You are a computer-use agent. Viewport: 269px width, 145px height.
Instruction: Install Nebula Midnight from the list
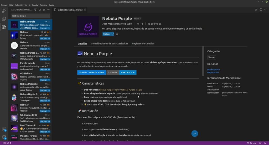pos(44,90)
